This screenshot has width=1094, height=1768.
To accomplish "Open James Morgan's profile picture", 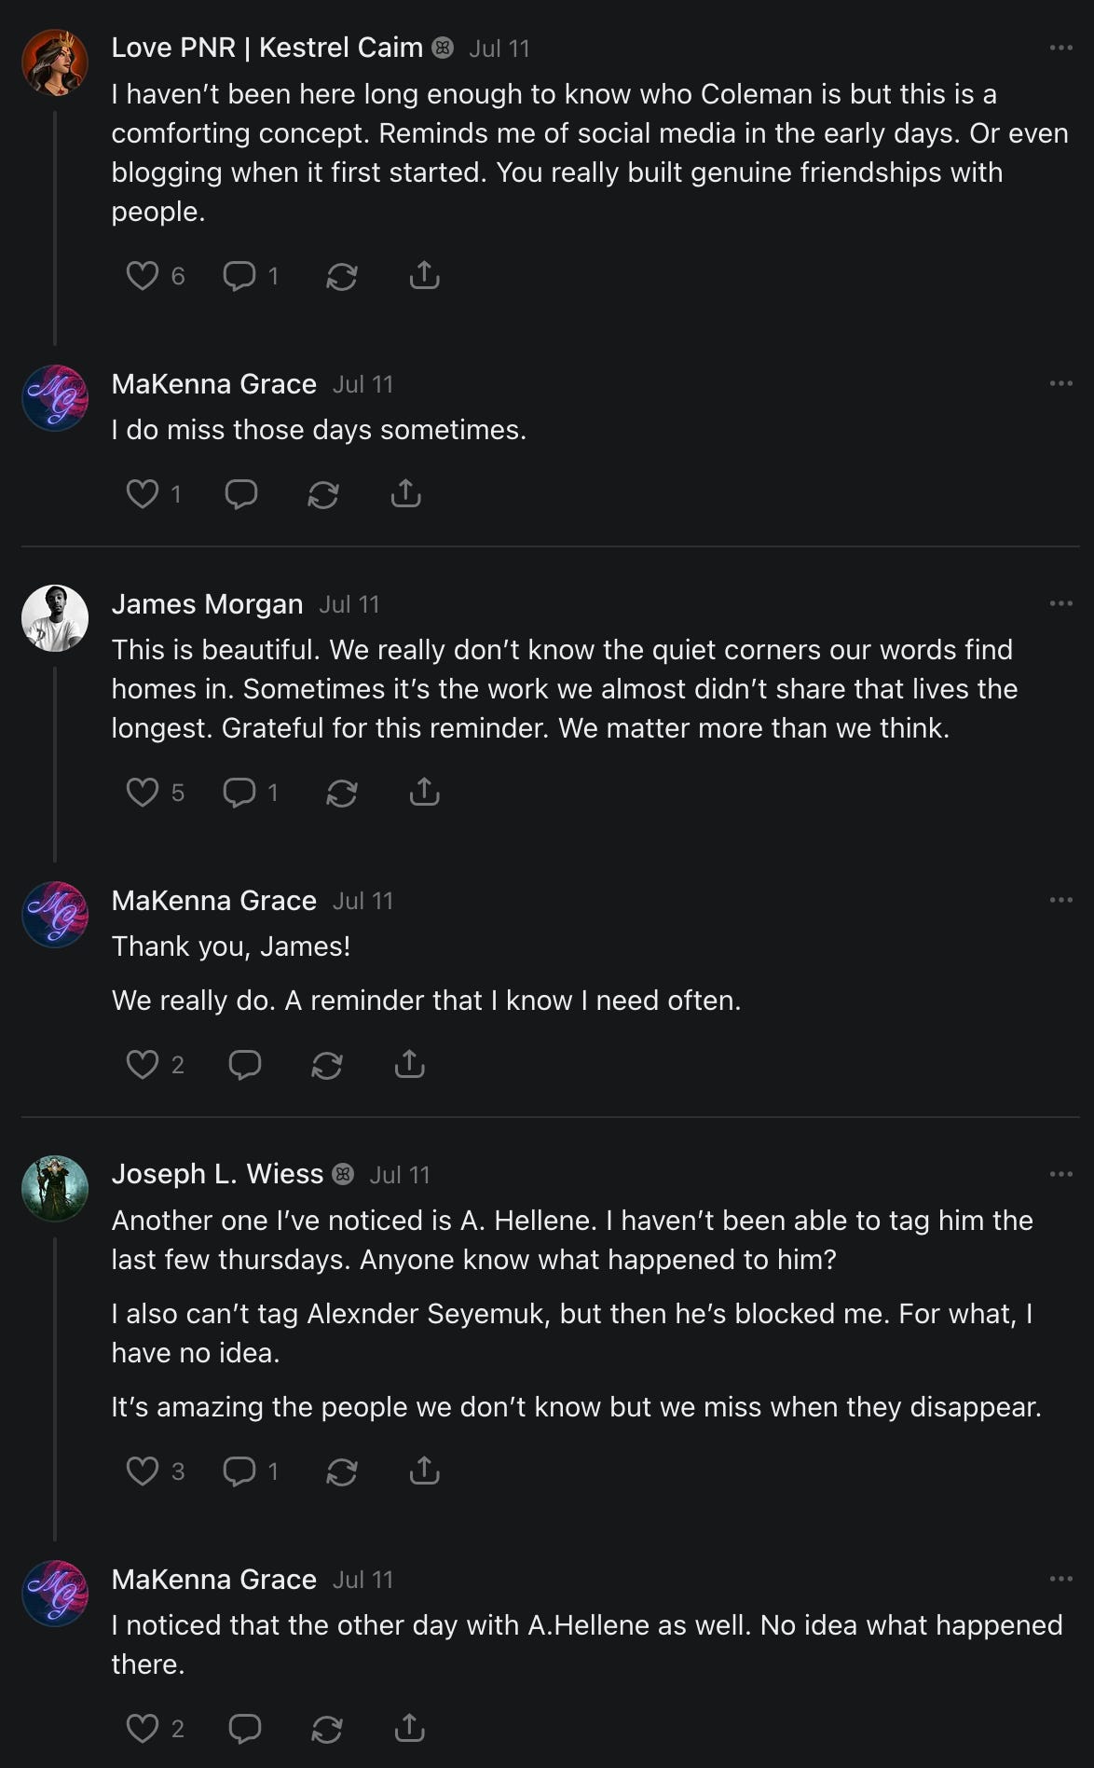I will (x=55, y=618).
